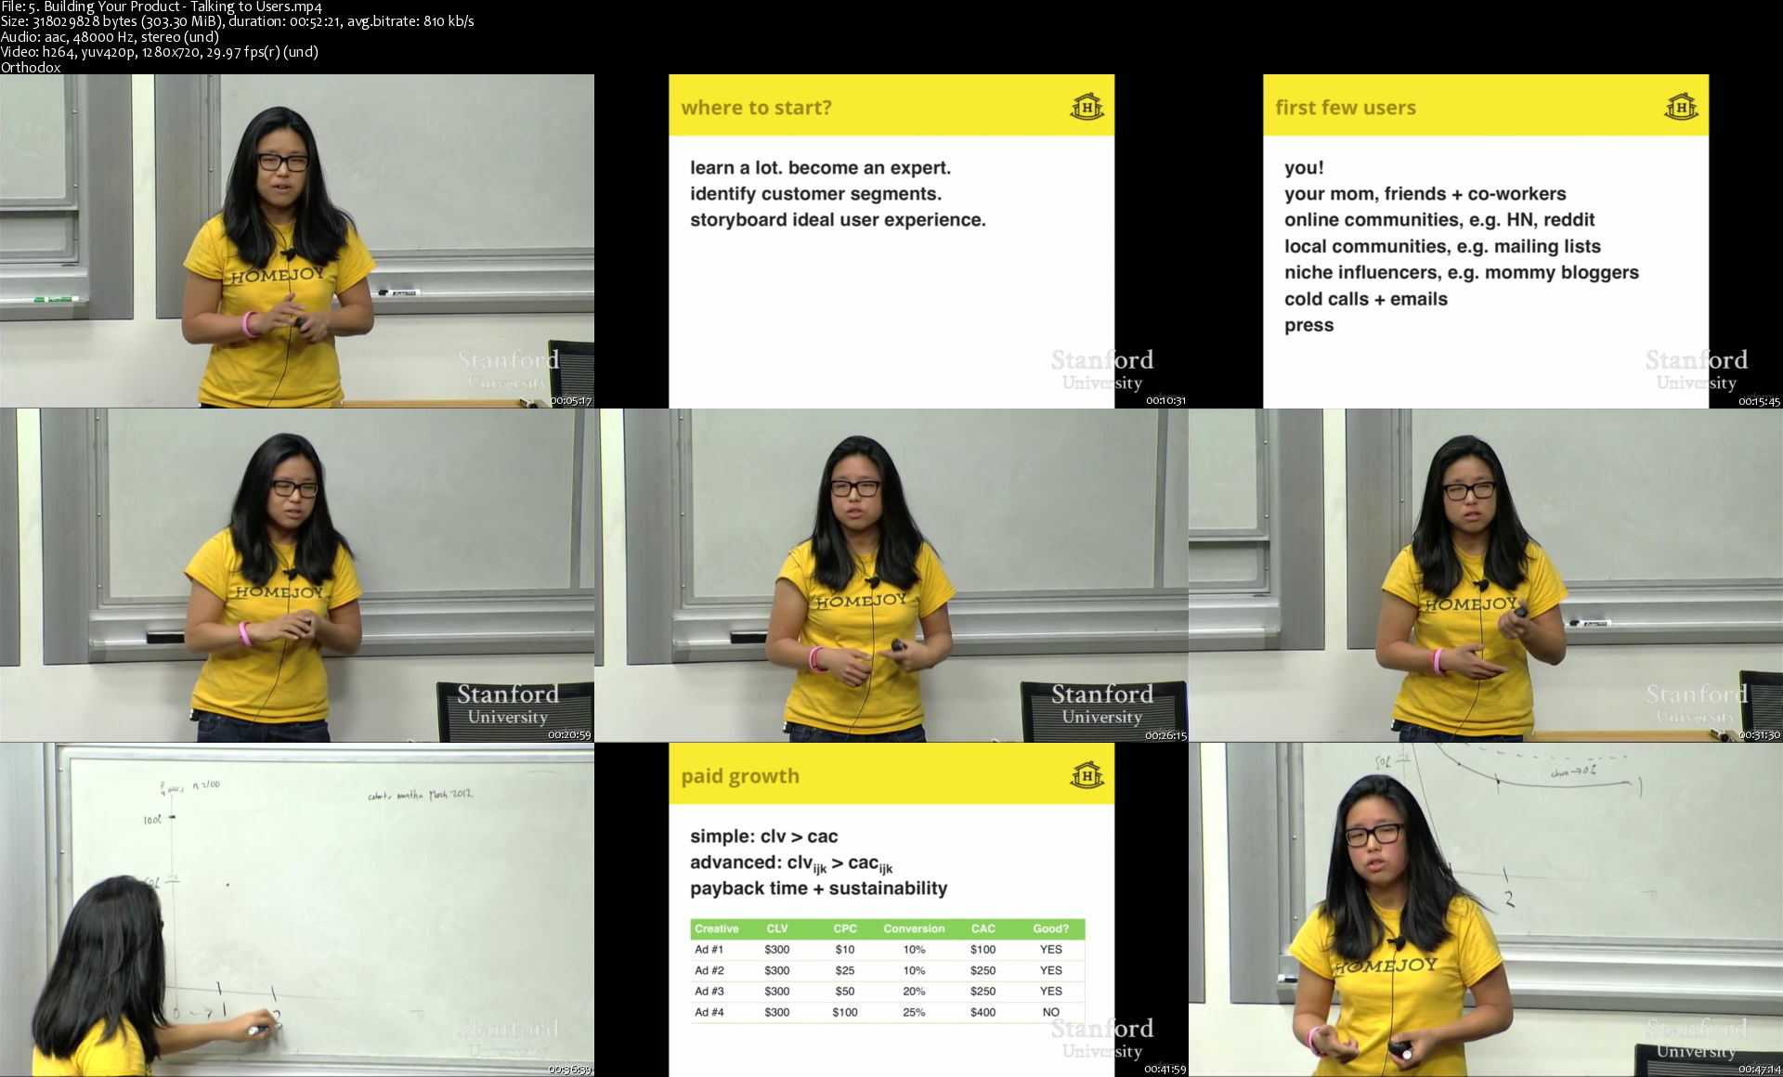Viewport: 1783px width, 1077px height.
Task: Click the 'cold calls + emails' line
Action: [1365, 299]
